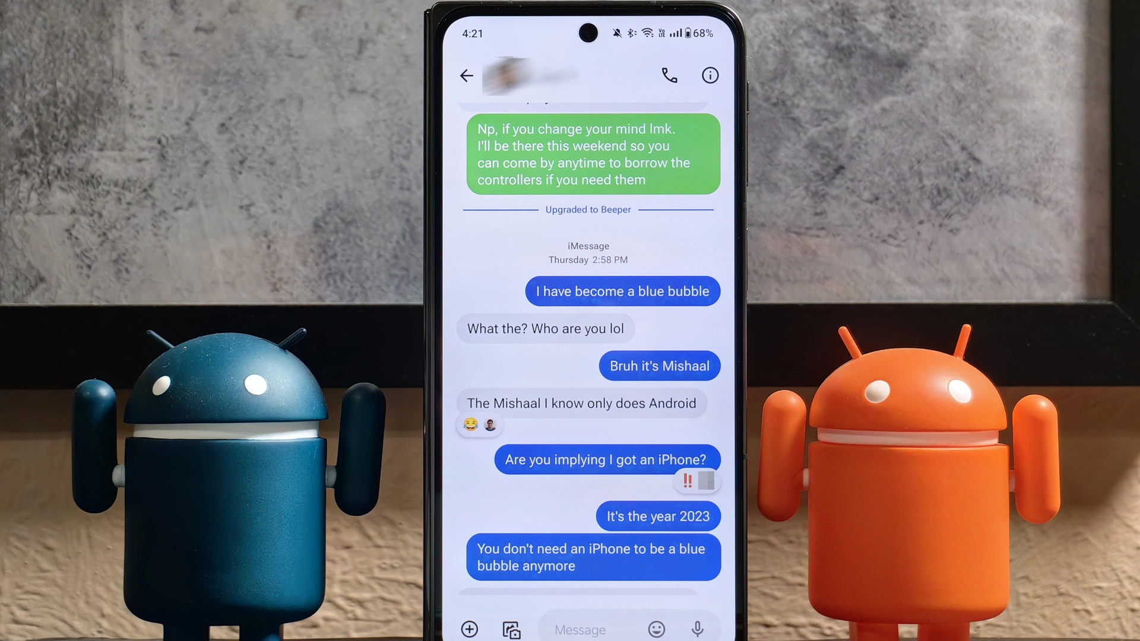The height and width of the screenshot is (641, 1140).
Task: Open the phone call icon
Action: (x=669, y=75)
